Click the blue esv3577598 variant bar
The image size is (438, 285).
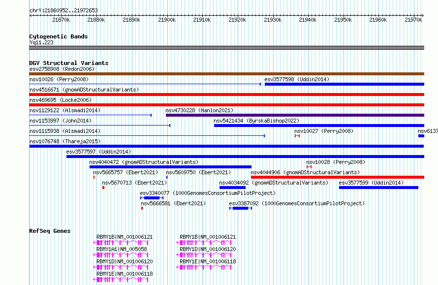click(344, 84)
